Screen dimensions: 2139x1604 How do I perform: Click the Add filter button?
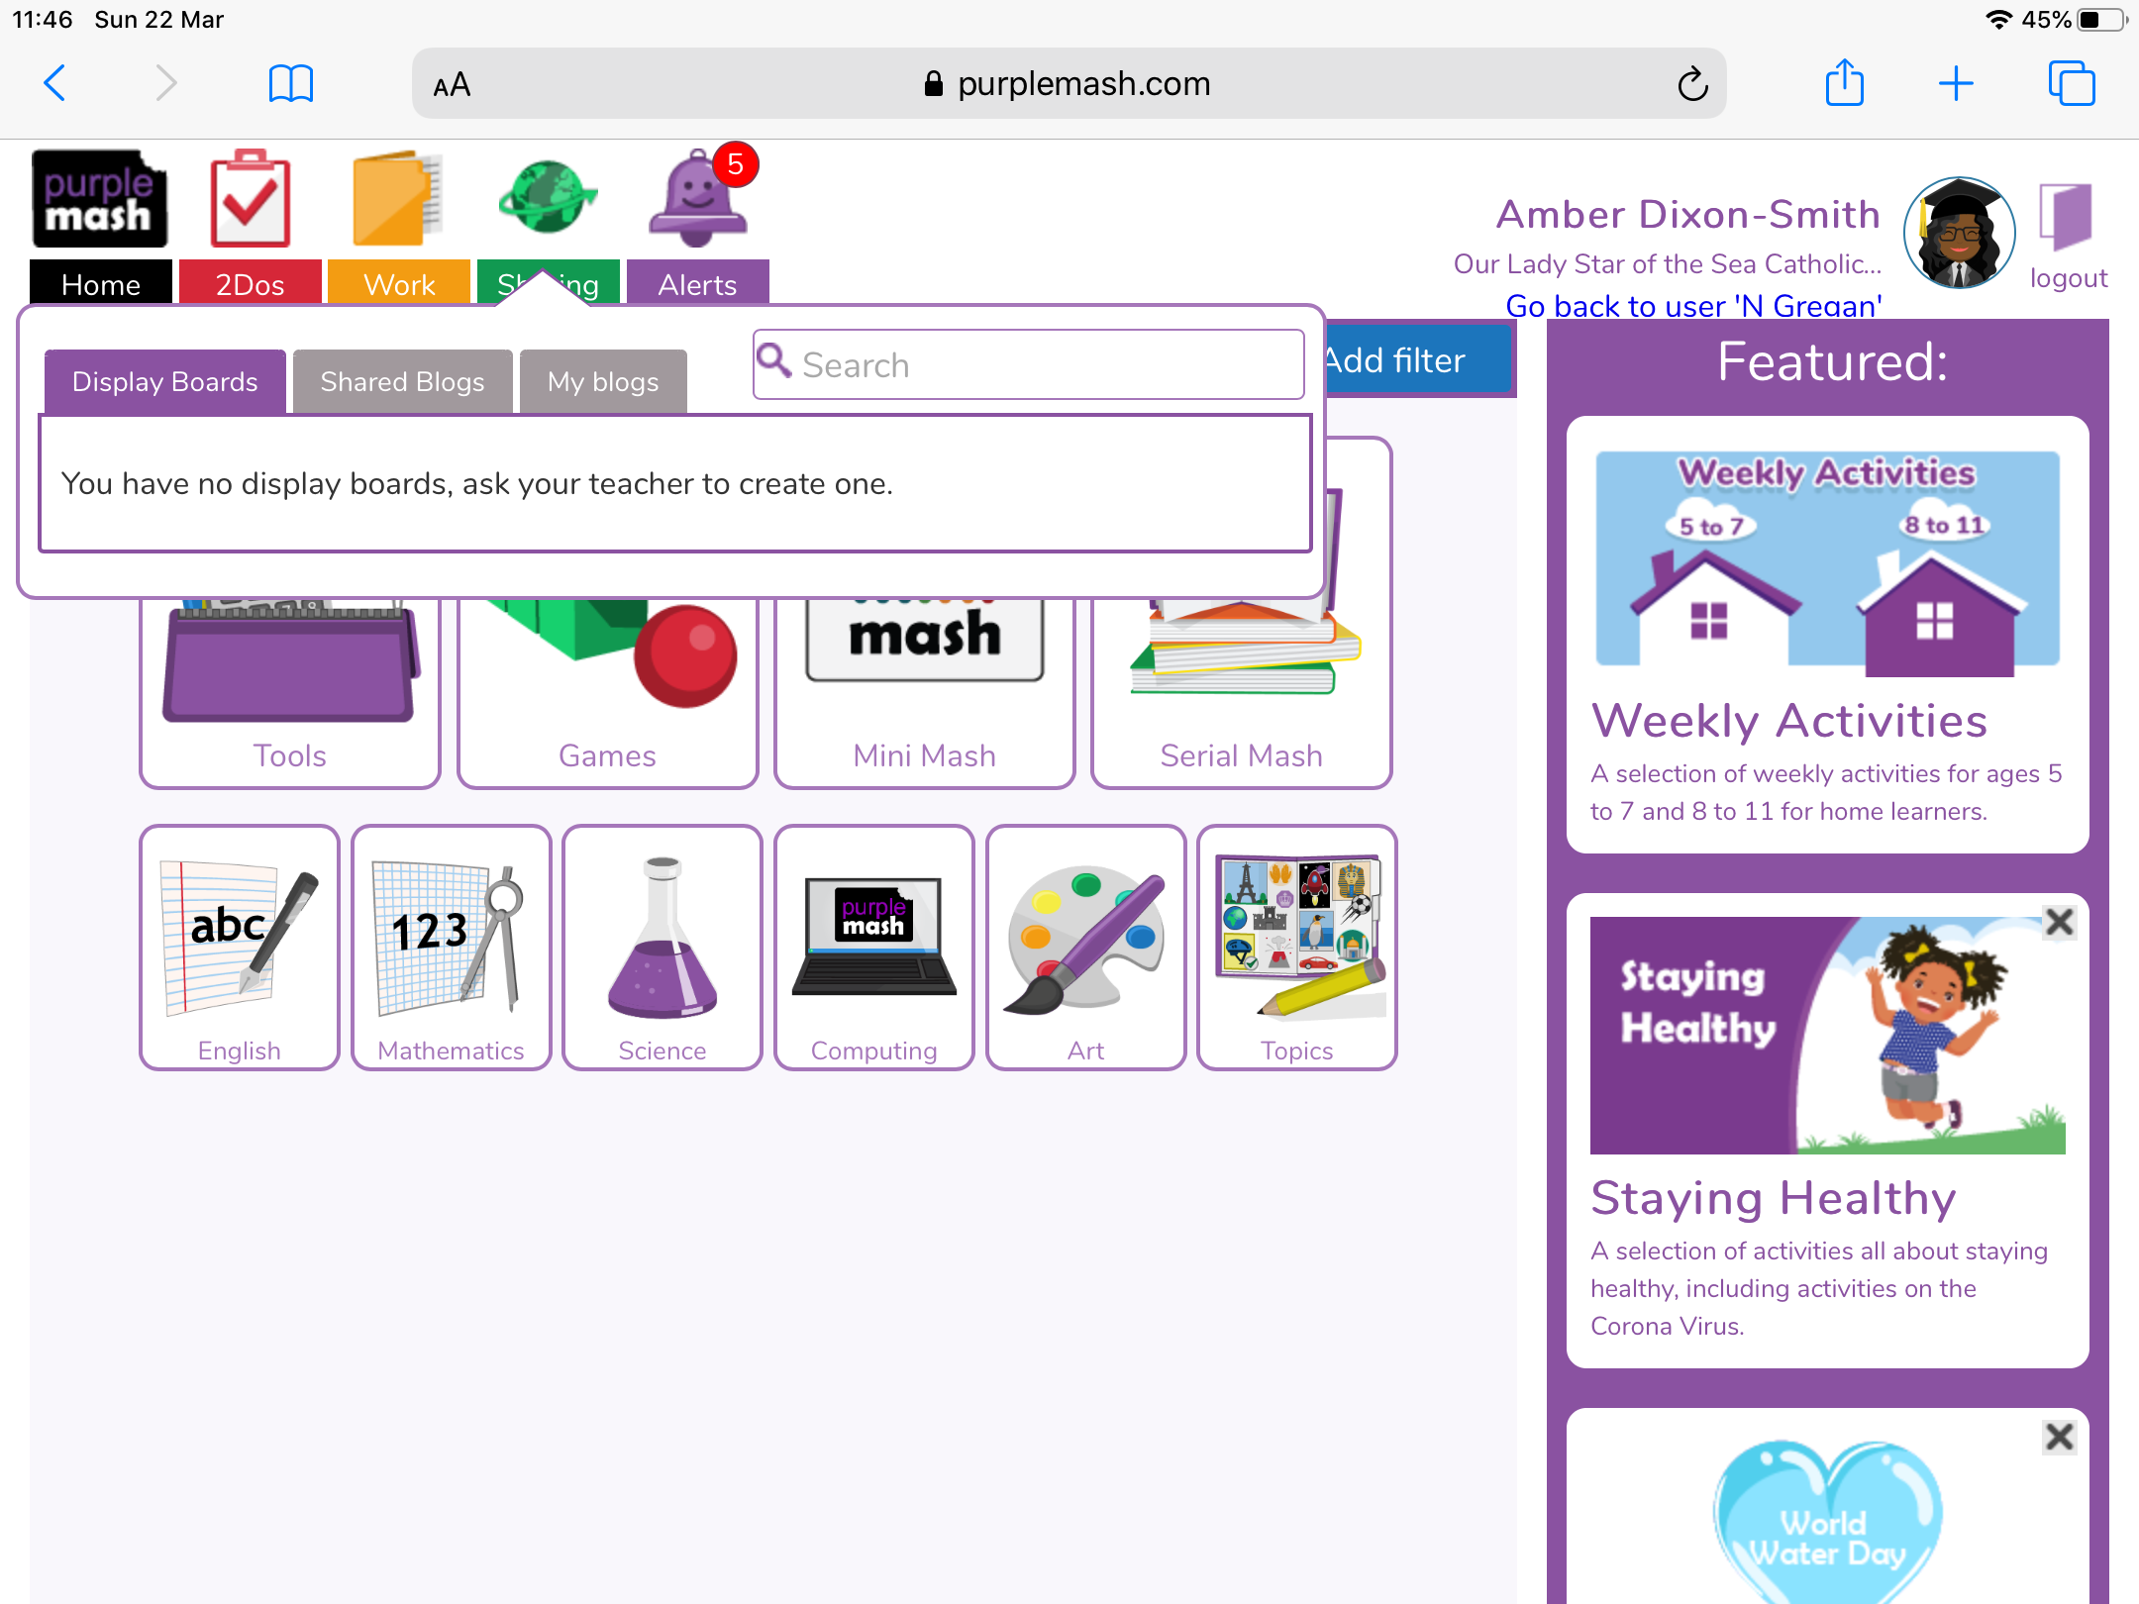coord(1414,361)
